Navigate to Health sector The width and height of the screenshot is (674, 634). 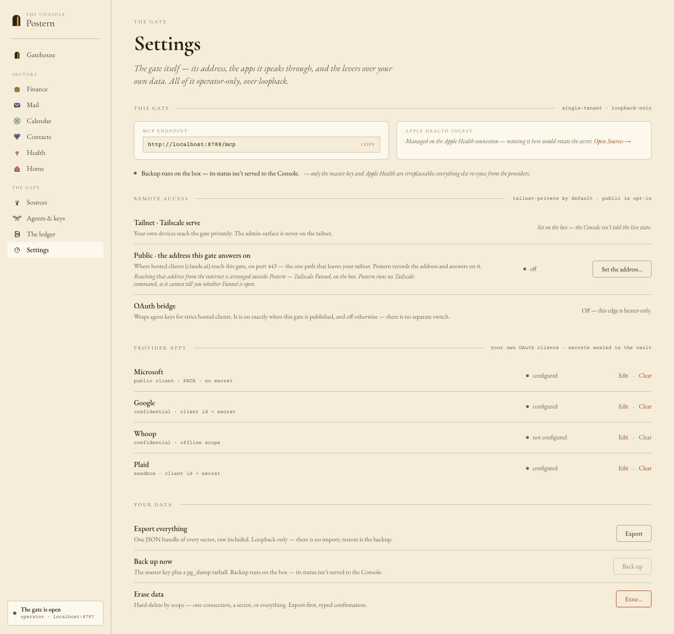coord(55,153)
